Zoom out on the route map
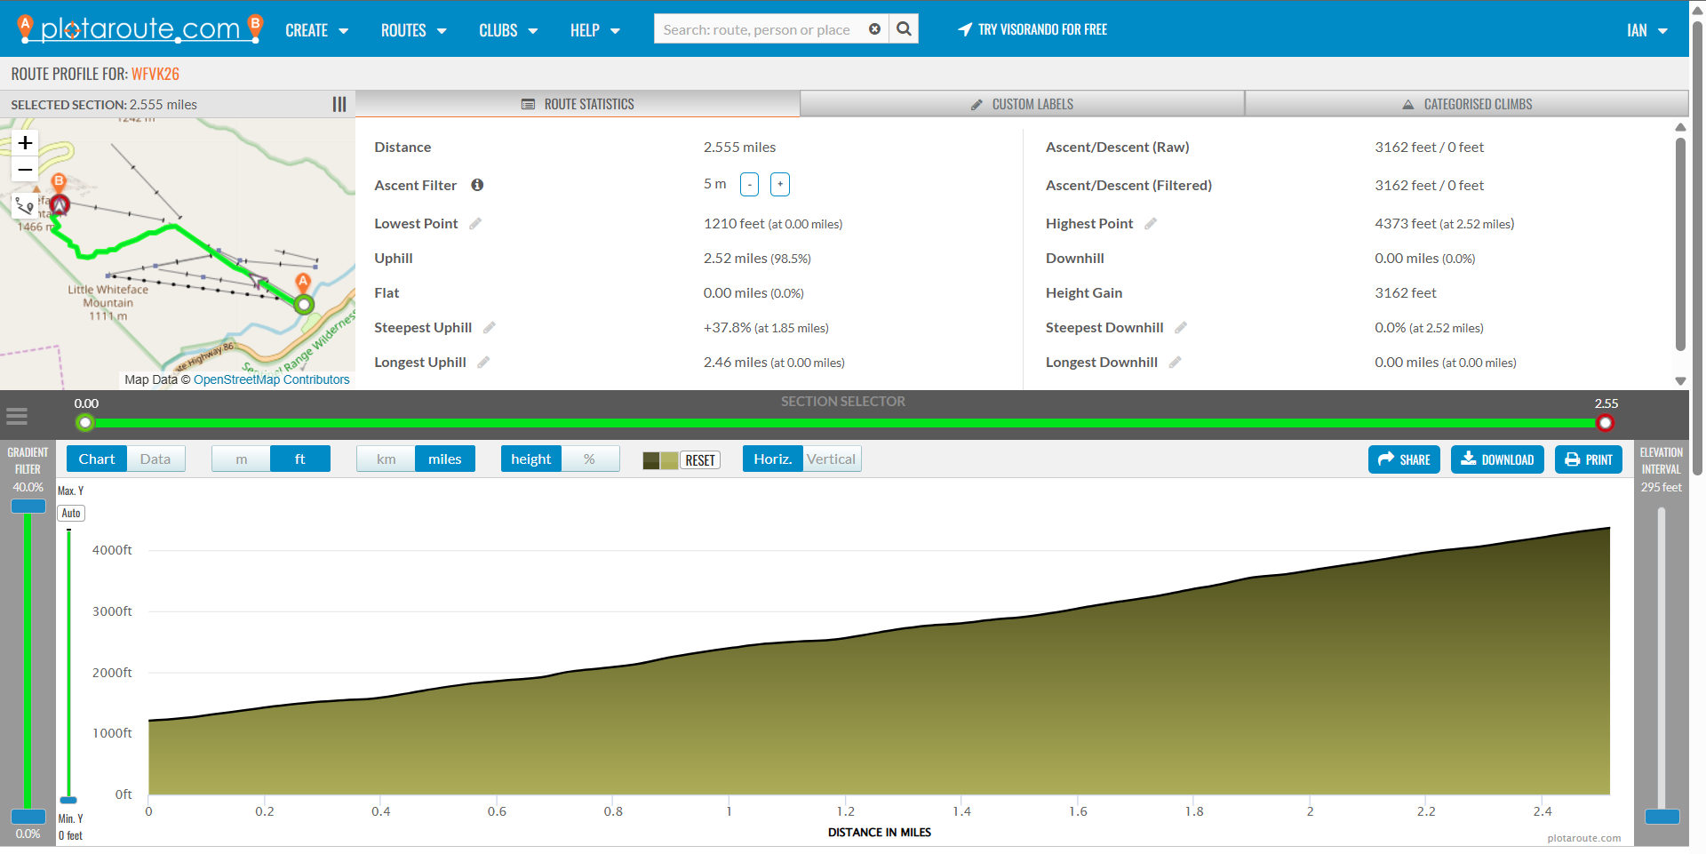The width and height of the screenshot is (1706, 854). click(26, 170)
